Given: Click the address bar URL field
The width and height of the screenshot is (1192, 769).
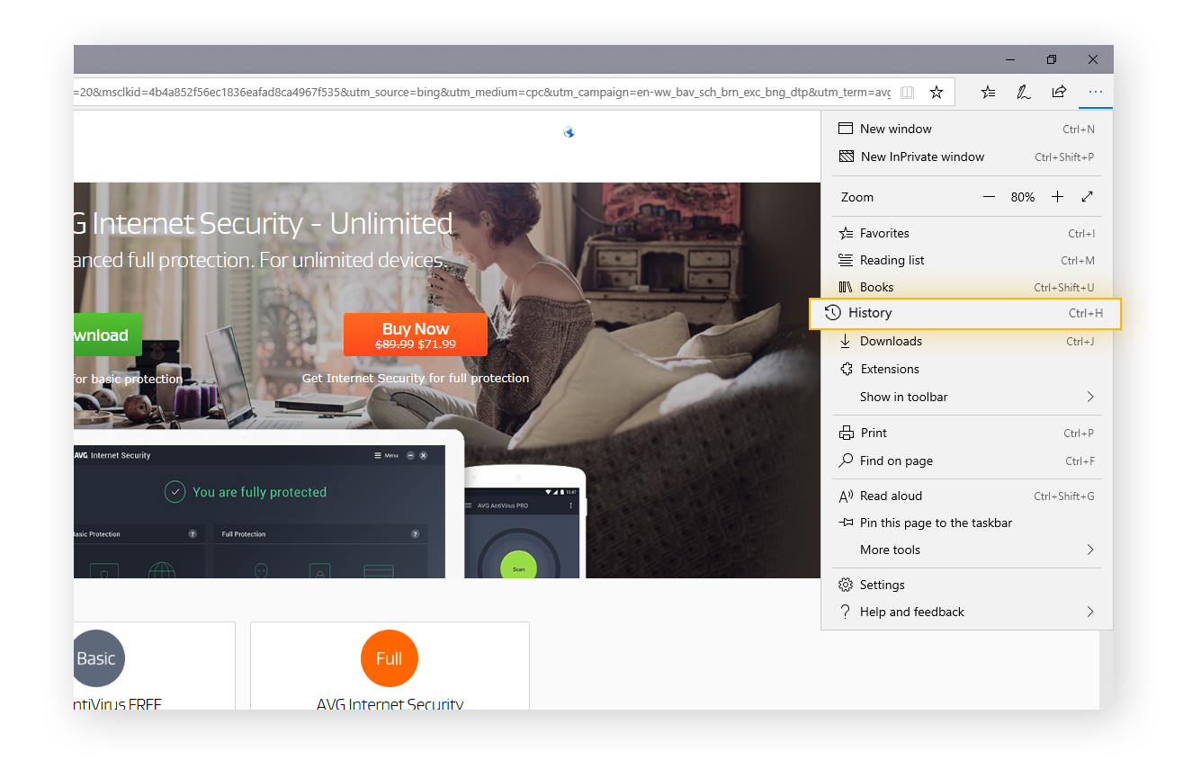Looking at the screenshot, I should (x=481, y=92).
